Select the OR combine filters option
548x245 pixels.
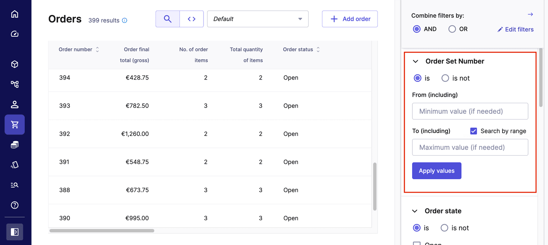452,29
